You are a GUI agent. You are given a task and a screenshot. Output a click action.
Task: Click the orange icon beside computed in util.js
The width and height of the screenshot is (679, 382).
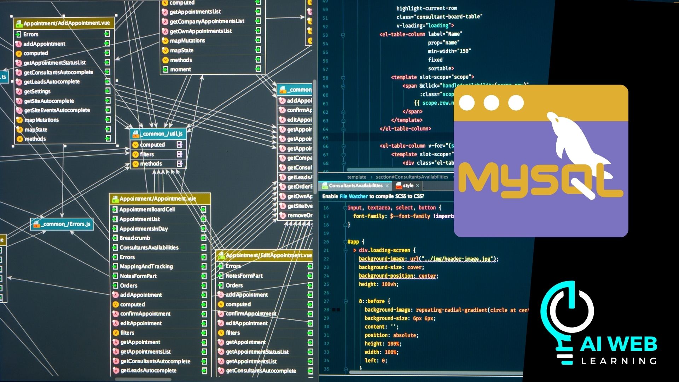135,145
